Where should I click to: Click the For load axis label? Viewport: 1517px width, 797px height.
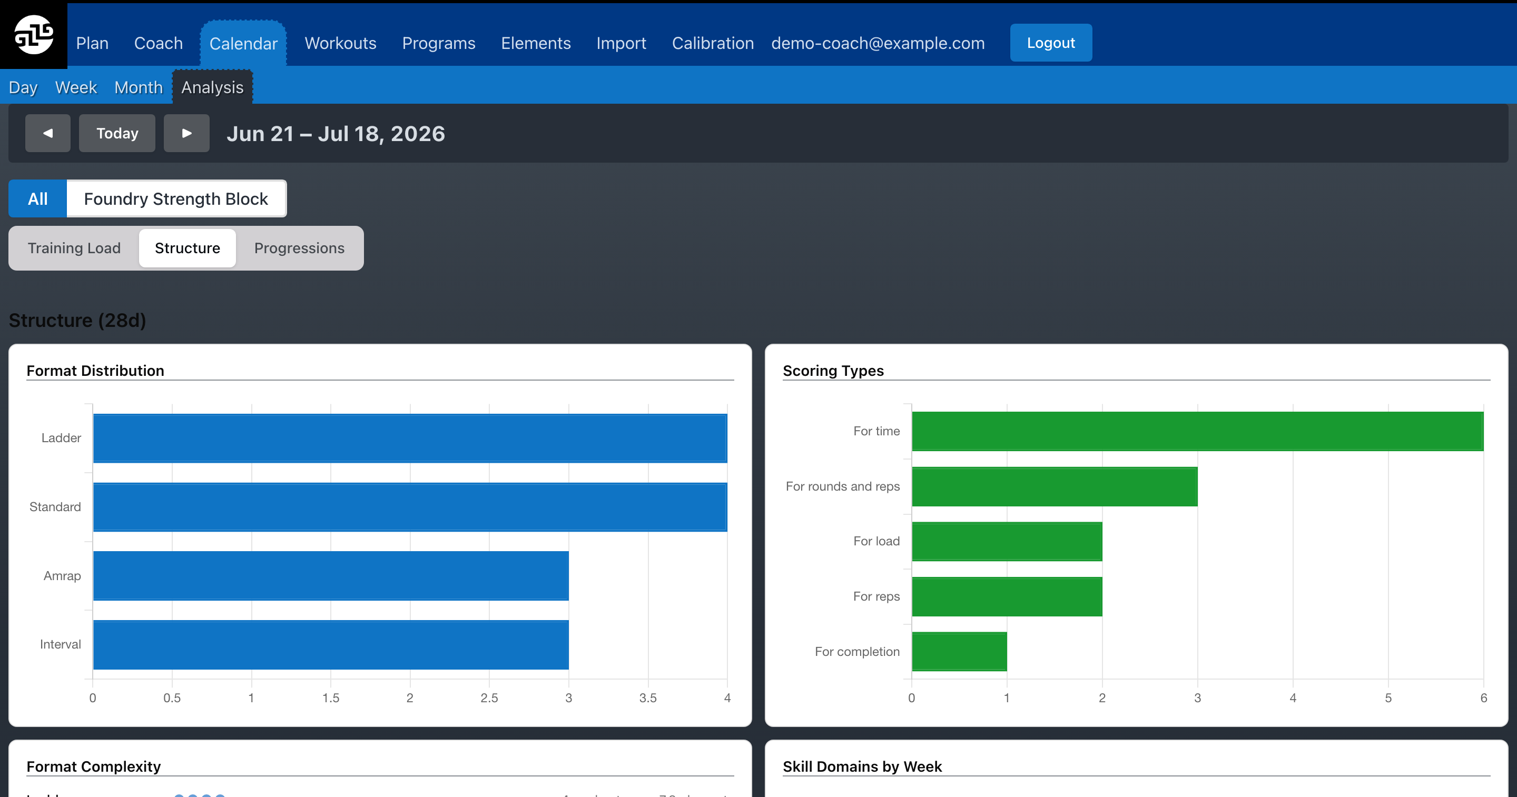[876, 541]
